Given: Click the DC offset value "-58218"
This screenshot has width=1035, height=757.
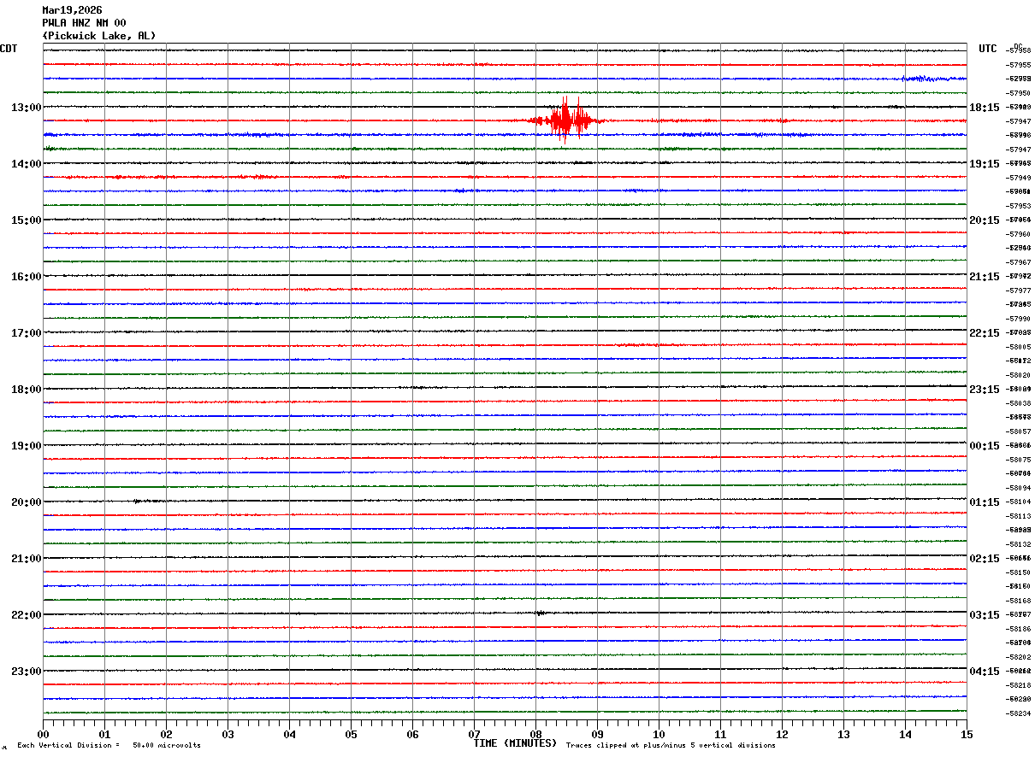Looking at the screenshot, I should click(x=1019, y=685).
